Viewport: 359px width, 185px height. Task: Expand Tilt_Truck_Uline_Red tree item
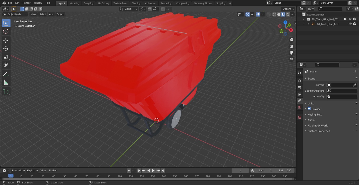click(x=309, y=24)
